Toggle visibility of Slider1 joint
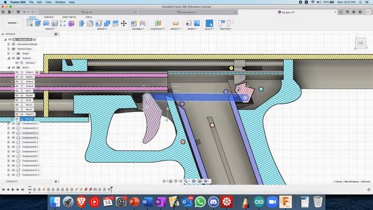This screenshot has width=373, height=210. click(x=17, y=72)
